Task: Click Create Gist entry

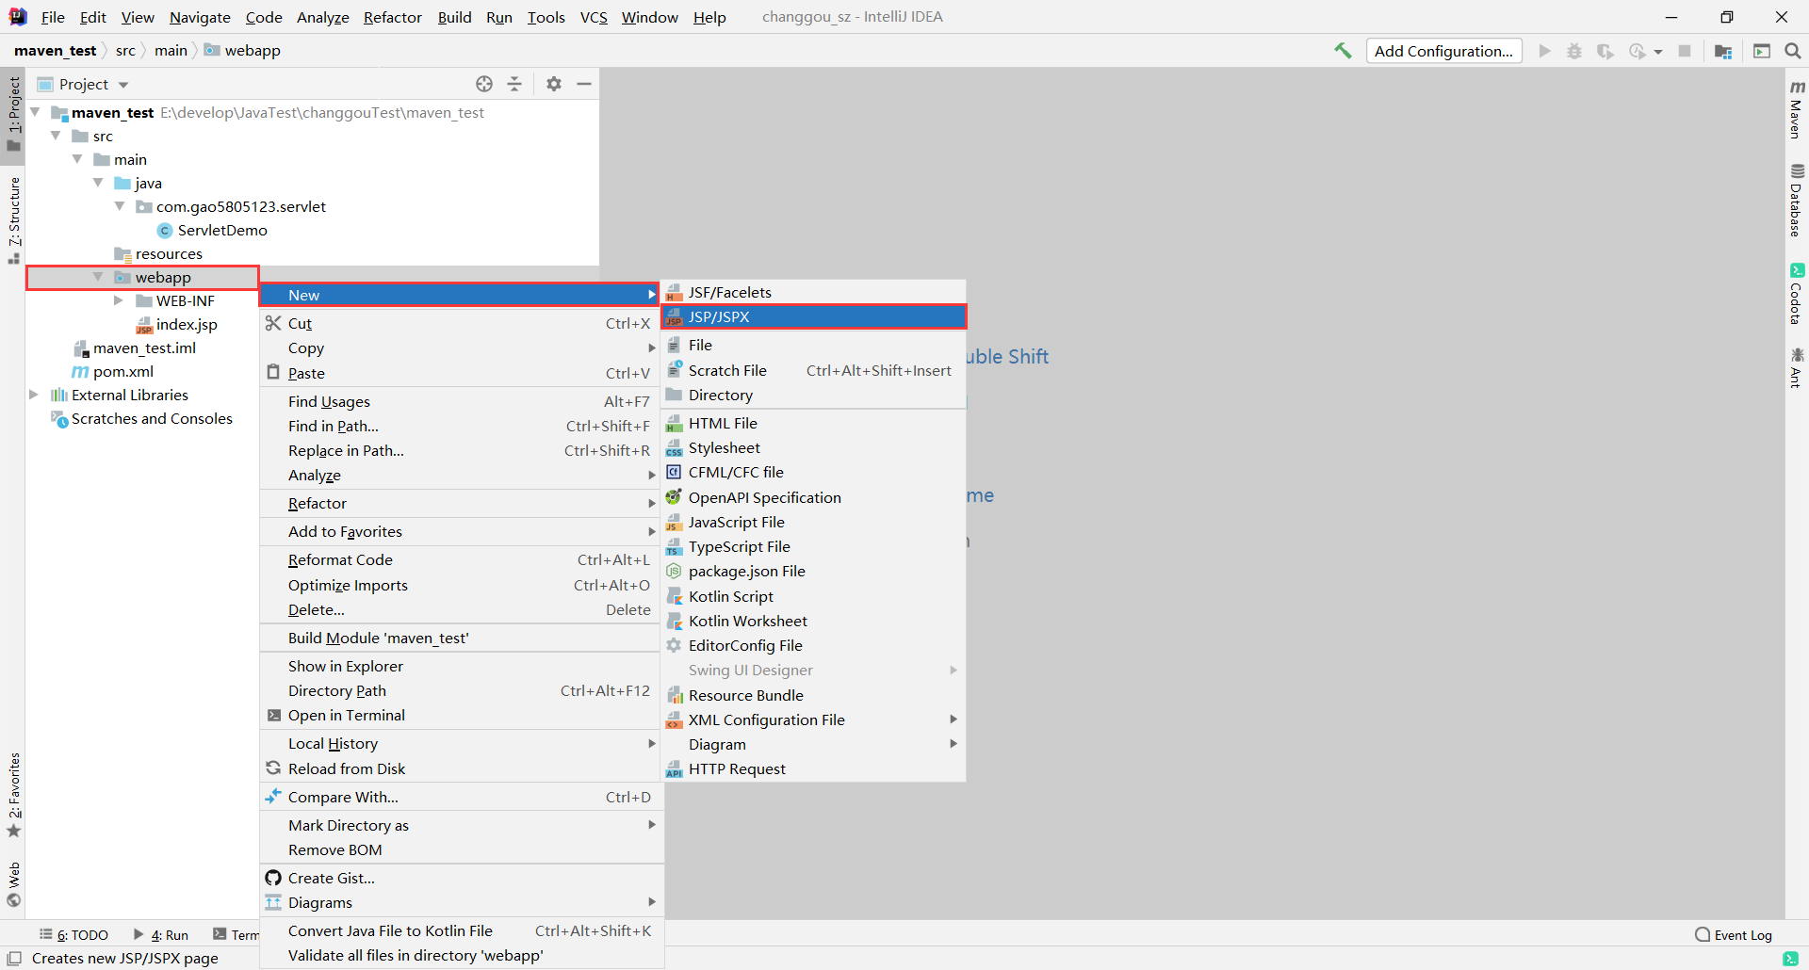Action: point(460,878)
